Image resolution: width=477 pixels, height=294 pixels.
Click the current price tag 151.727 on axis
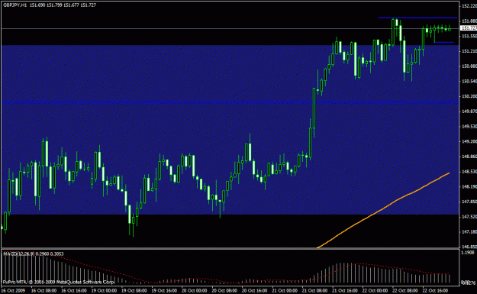[469, 28]
